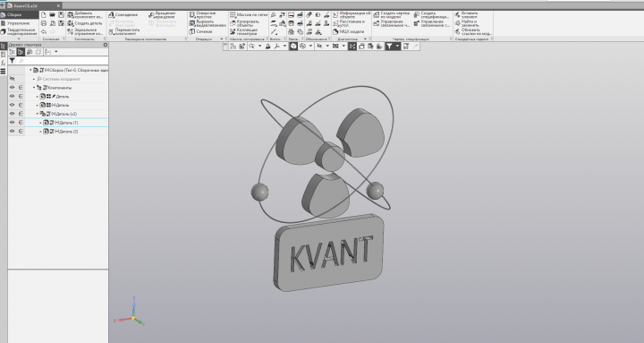The height and width of the screenshot is (343, 644).
Task: Open the fx variables side panel
Action: 3,63
